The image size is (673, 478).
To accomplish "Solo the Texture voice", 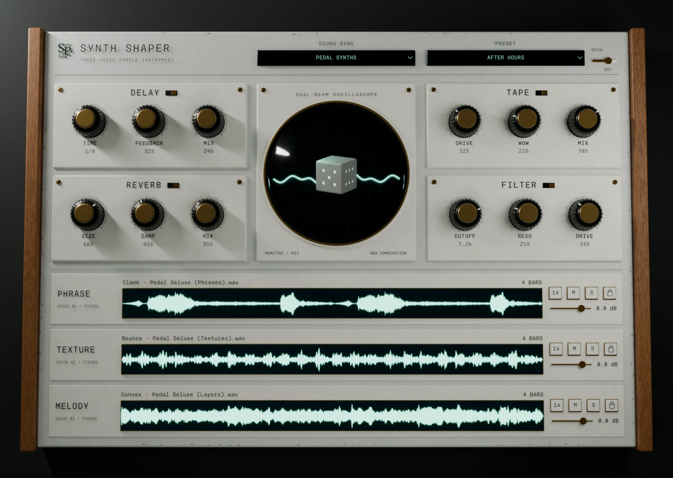I will (593, 349).
